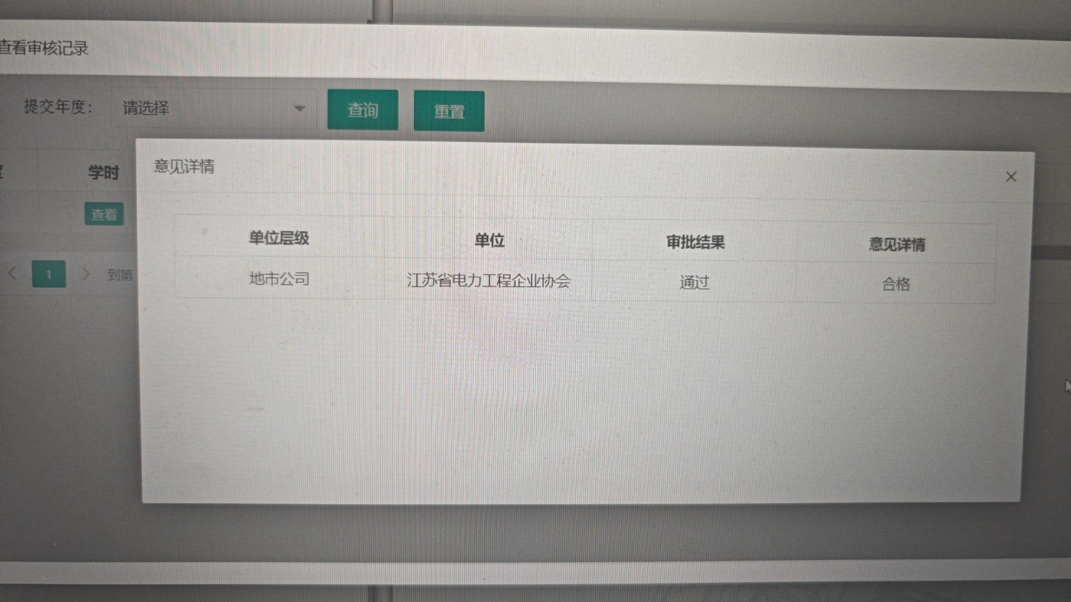The image size is (1071, 602).
Task: Go to previous page arrow
Action: click(x=12, y=274)
